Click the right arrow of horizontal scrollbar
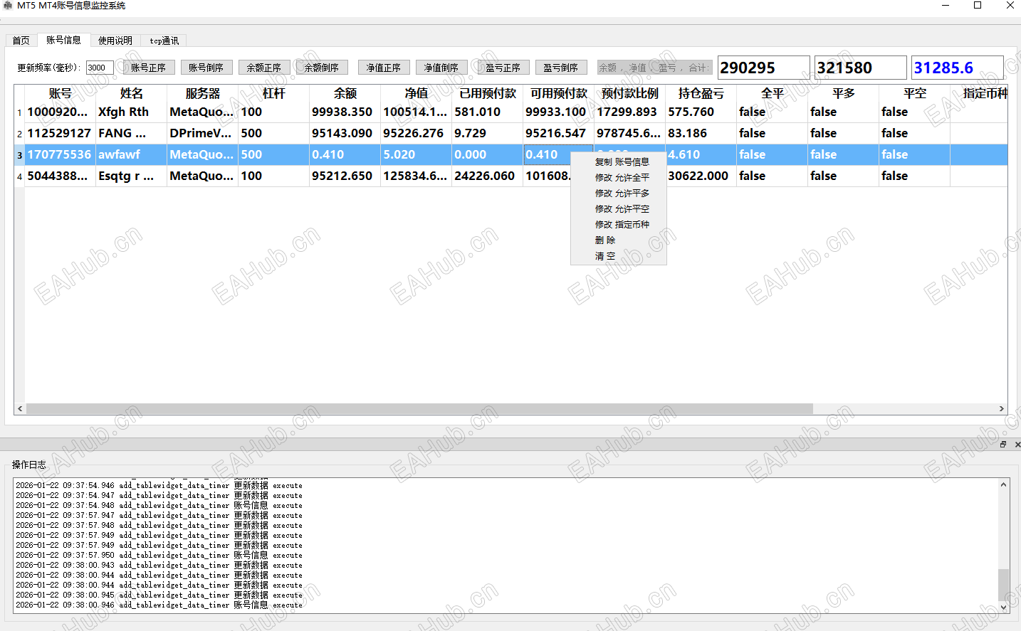 (1002, 408)
